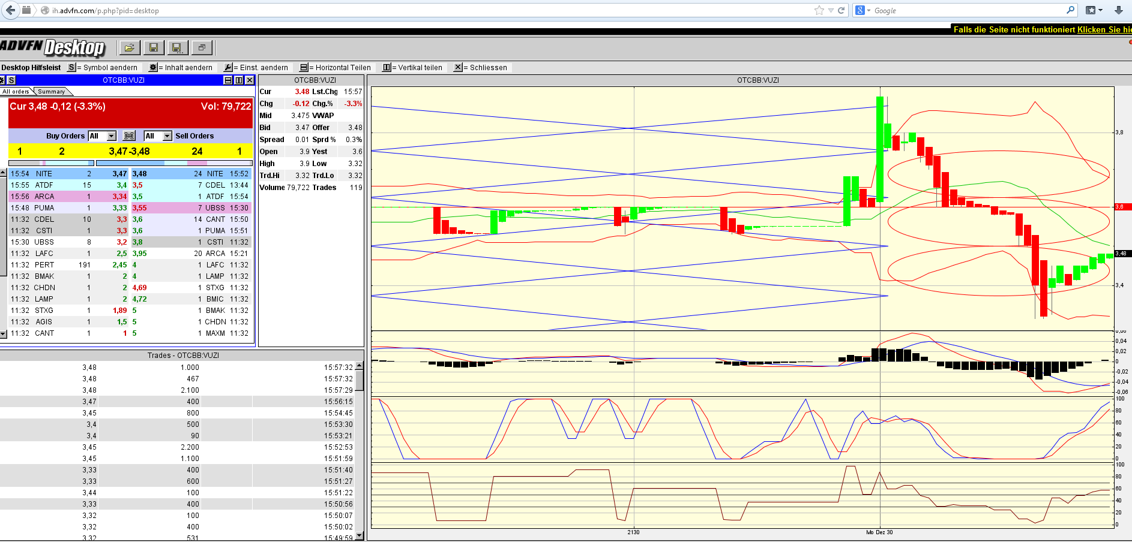The height and width of the screenshot is (542, 1132).
Task: Open the browser downloads arrow icon
Action: tap(1119, 10)
